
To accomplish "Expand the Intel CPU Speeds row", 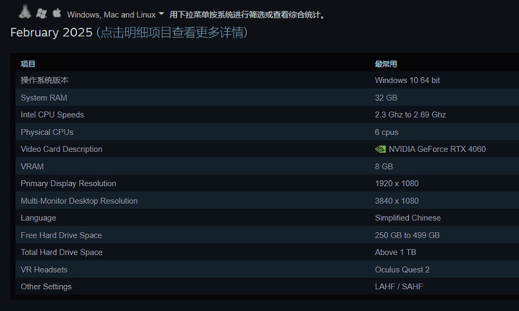I will 52,115.
